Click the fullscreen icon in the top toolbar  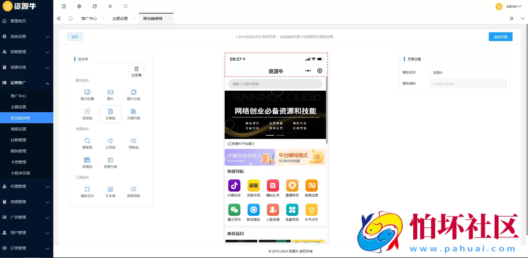click(x=126, y=6)
